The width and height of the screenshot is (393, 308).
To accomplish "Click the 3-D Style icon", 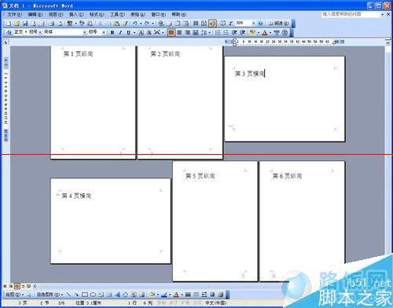I will click(221, 295).
